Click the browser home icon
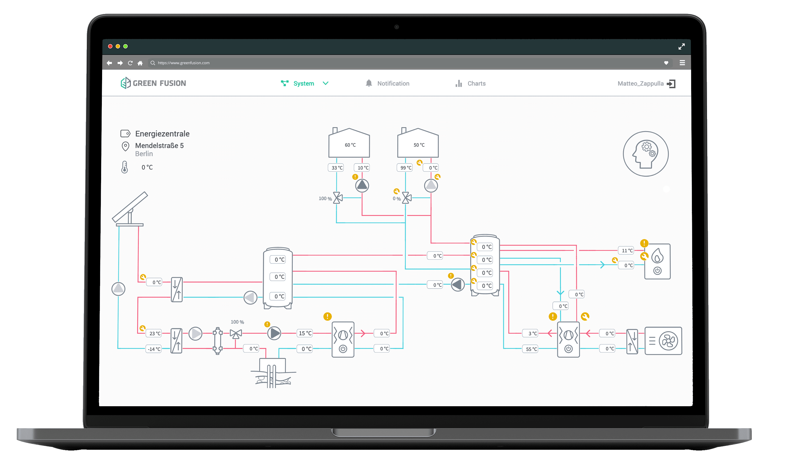The width and height of the screenshot is (793, 472). [140, 63]
